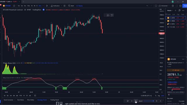Select the 1h timeframe
The width and height of the screenshot is (187, 105).
(x=32, y=6)
